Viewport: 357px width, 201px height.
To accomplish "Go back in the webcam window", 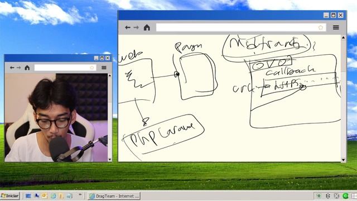I will point(12,68).
